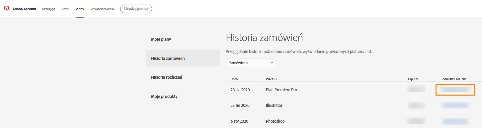Click the date 27 sie 2020
Viewport: 482px width, 128px height.
click(x=240, y=106)
